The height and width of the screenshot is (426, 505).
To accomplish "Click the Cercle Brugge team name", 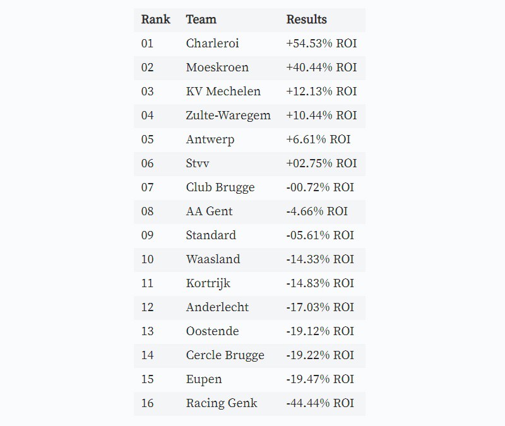I will (225, 355).
